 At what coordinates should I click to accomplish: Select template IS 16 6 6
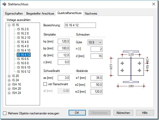23,59
